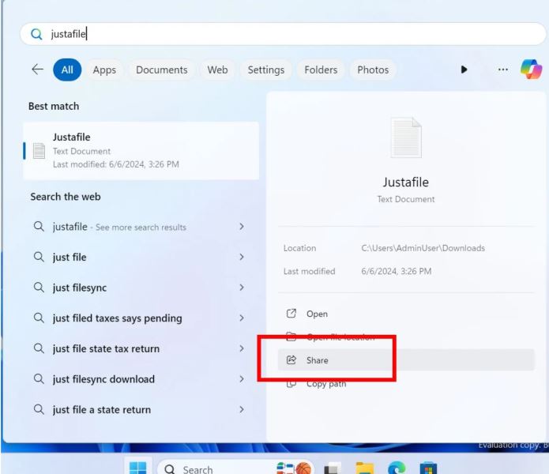Click the Downloads location path text
The height and width of the screenshot is (474, 549).
click(x=423, y=248)
